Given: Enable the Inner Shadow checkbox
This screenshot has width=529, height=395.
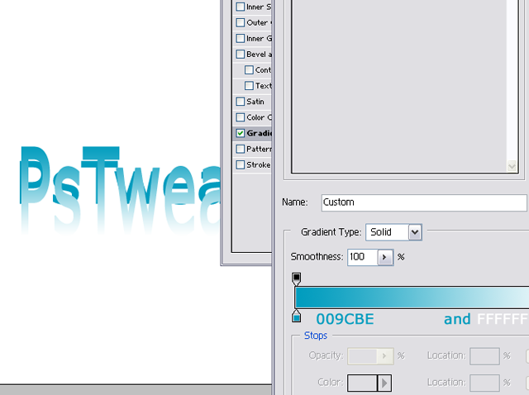Looking at the screenshot, I should pyautogui.click(x=241, y=7).
